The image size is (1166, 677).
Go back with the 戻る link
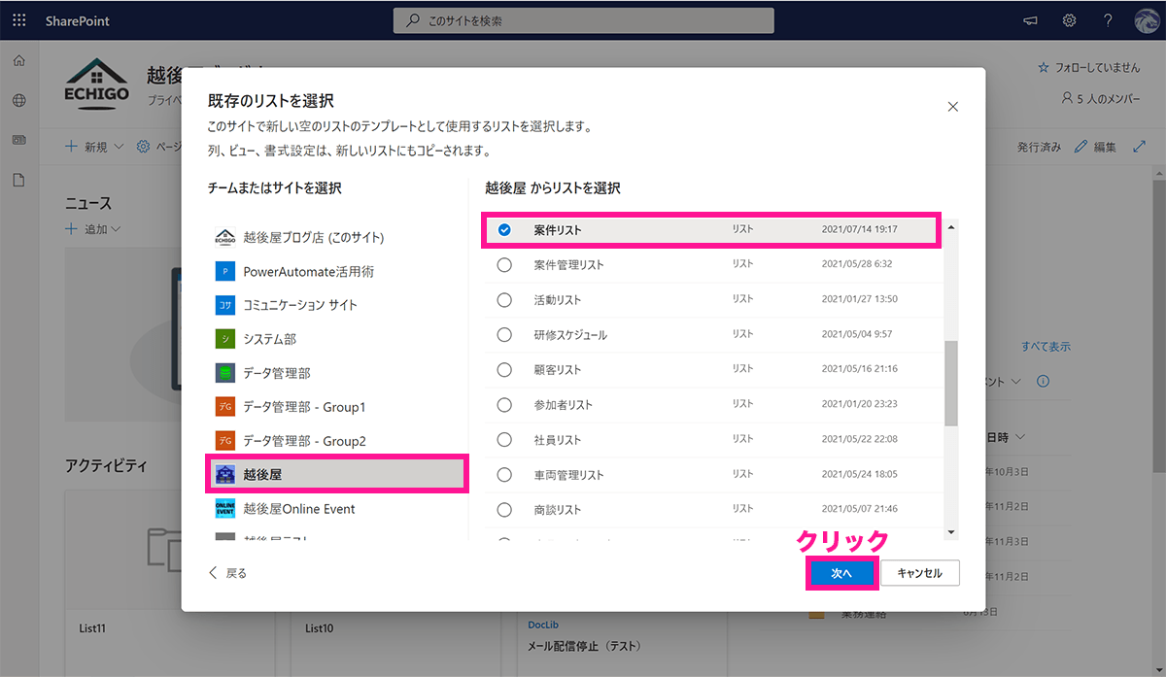[x=228, y=573]
